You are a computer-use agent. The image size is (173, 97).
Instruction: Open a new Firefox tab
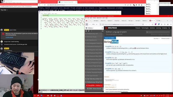167,20
